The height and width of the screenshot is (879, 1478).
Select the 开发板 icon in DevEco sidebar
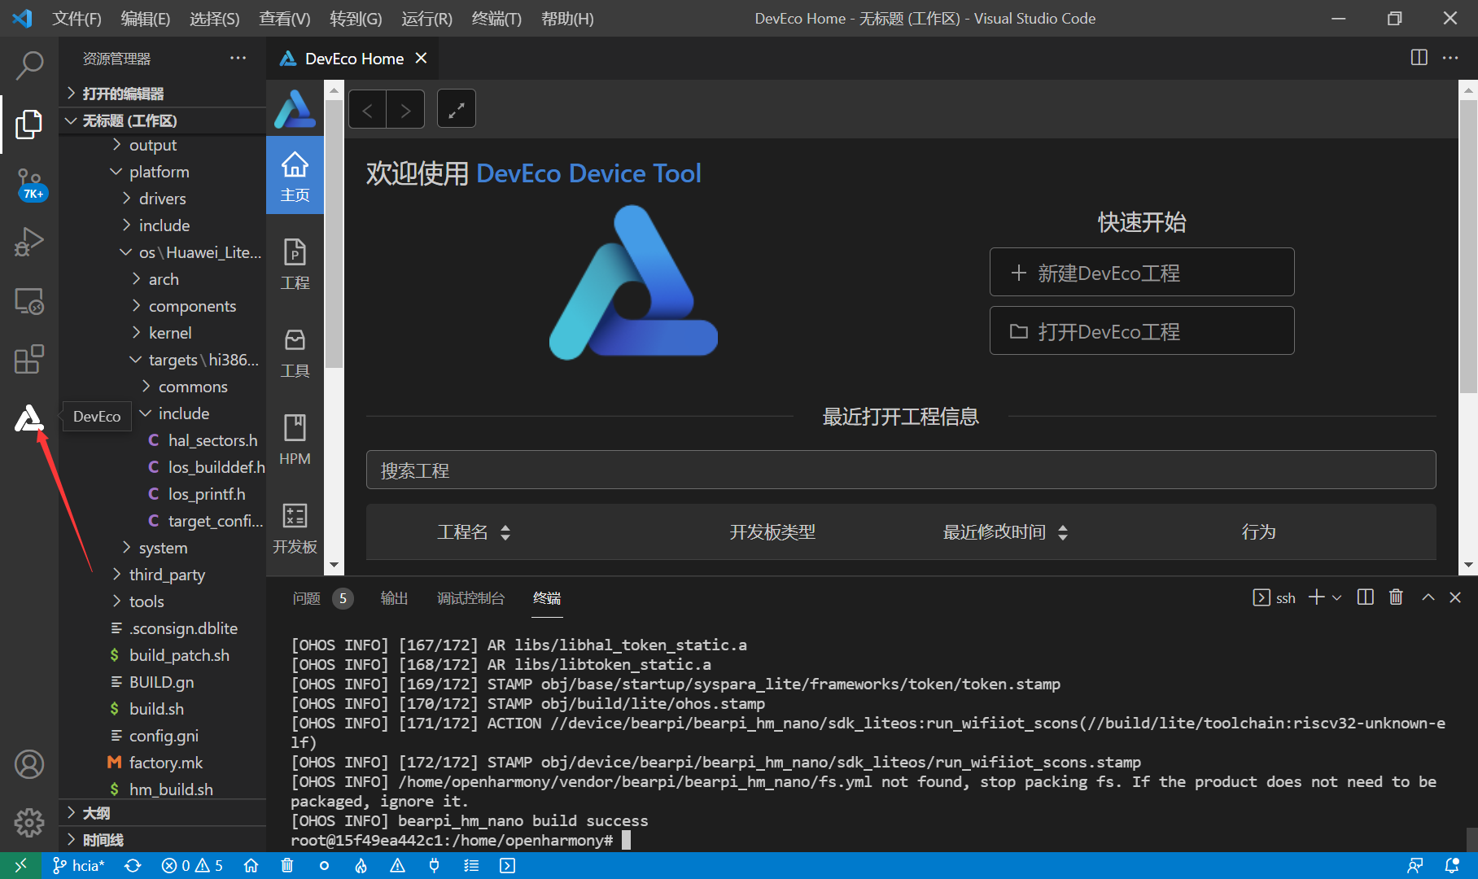coord(295,525)
